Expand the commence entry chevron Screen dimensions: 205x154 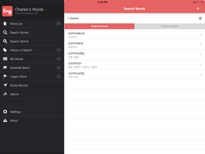[x=201, y=35]
